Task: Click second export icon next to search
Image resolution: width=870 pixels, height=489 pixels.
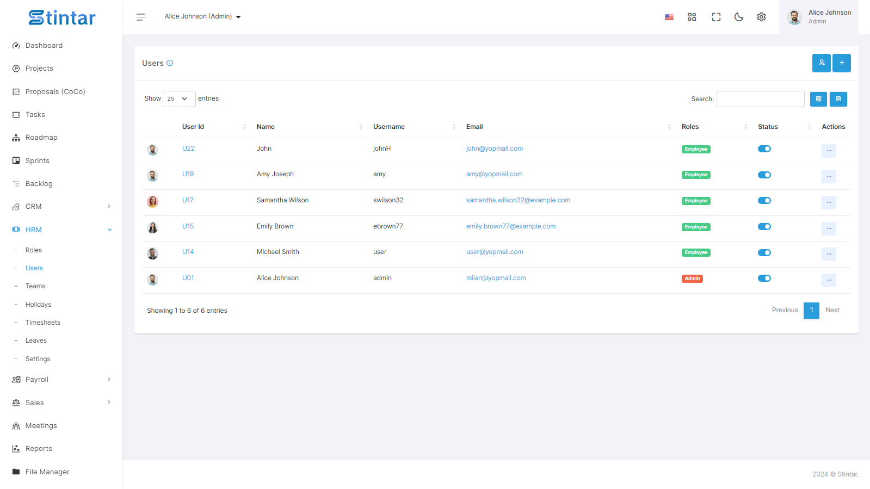Action: pos(838,99)
